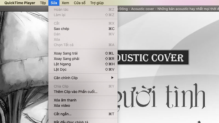
Task: Expand the Căn chỉnh Clip submenu
Action: point(83,78)
